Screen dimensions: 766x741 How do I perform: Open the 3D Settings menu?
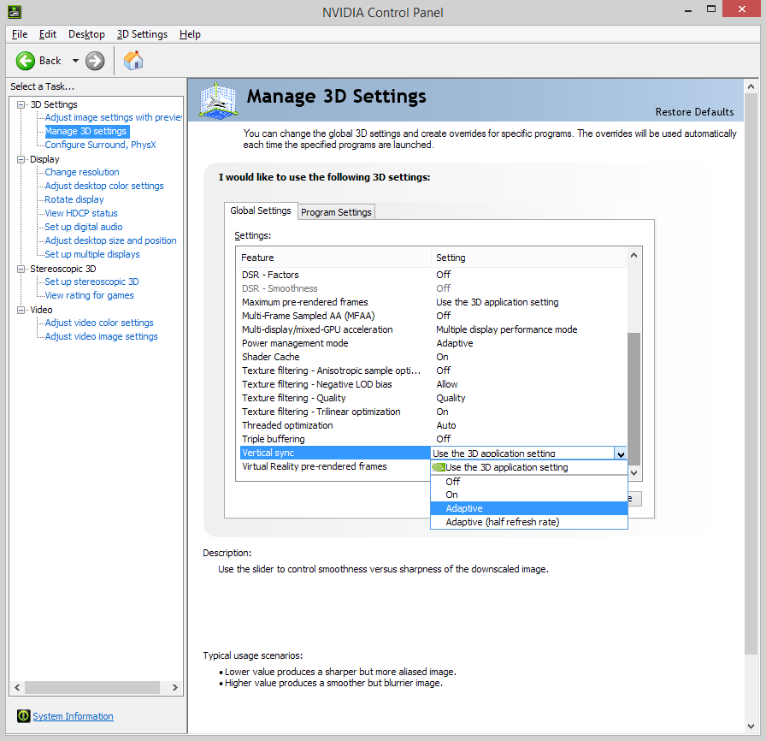142,34
